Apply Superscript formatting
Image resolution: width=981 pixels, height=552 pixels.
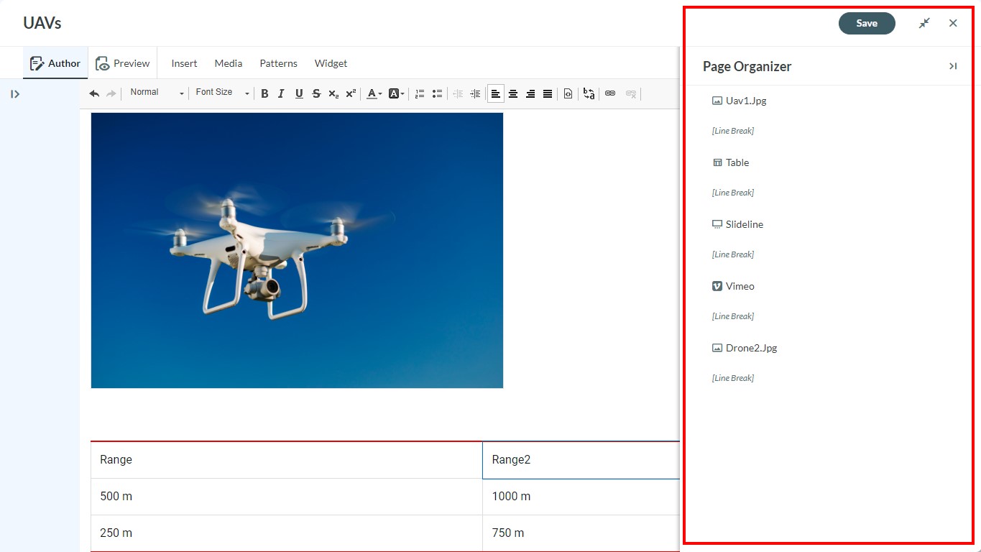point(351,93)
